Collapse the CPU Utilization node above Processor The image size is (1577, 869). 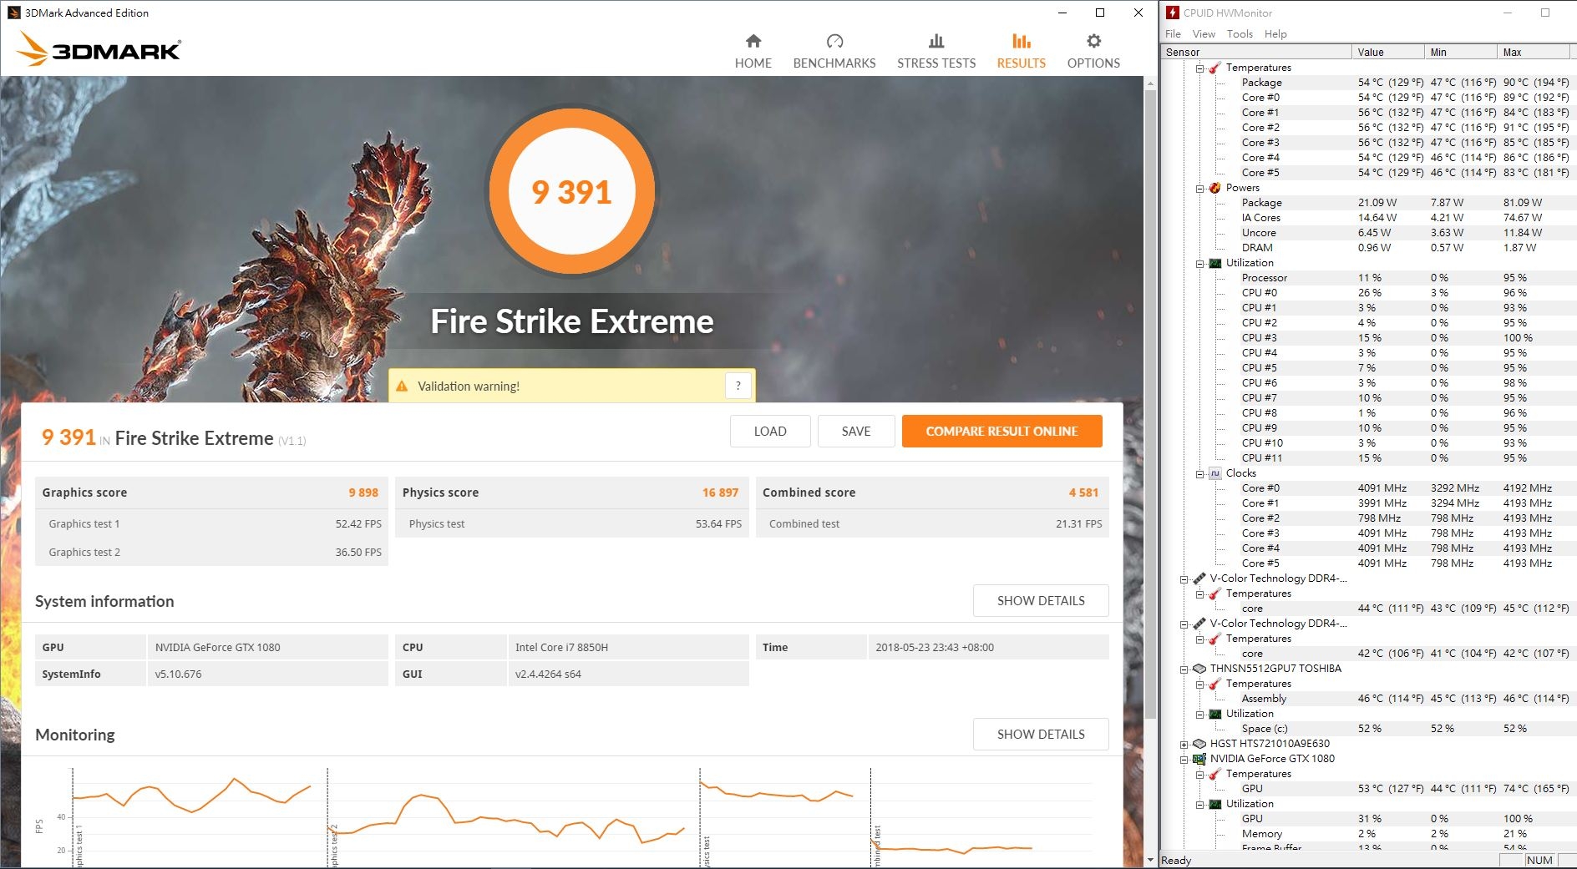click(x=1199, y=264)
